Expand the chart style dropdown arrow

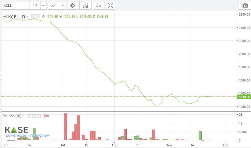(63, 5)
